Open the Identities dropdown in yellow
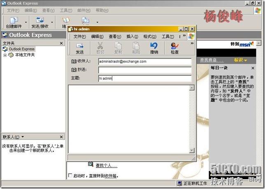 (241, 60)
